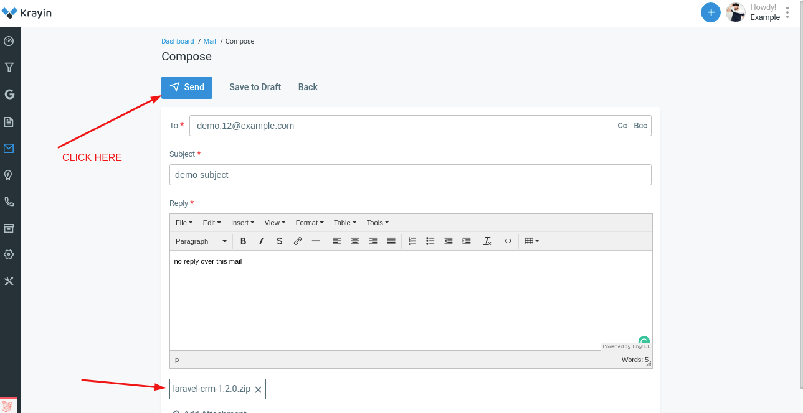Open the Format menu in the editor
The width and height of the screenshot is (803, 413).
point(310,222)
